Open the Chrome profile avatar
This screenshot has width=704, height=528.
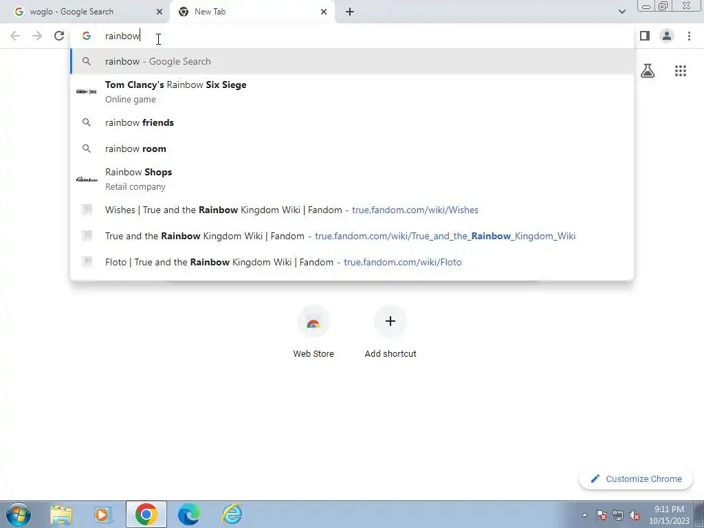pyautogui.click(x=667, y=36)
